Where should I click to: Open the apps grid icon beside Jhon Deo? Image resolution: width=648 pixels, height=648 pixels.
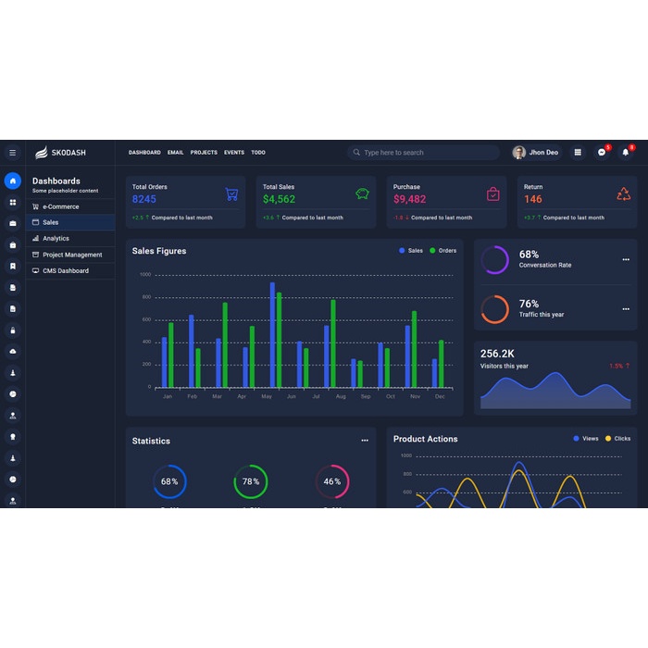click(578, 153)
